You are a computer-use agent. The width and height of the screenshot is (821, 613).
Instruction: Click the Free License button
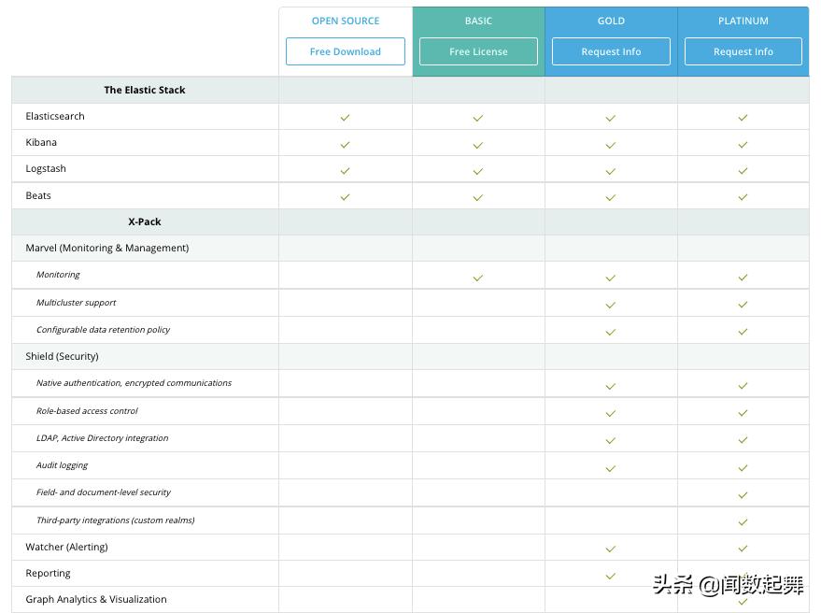pos(478,51)
